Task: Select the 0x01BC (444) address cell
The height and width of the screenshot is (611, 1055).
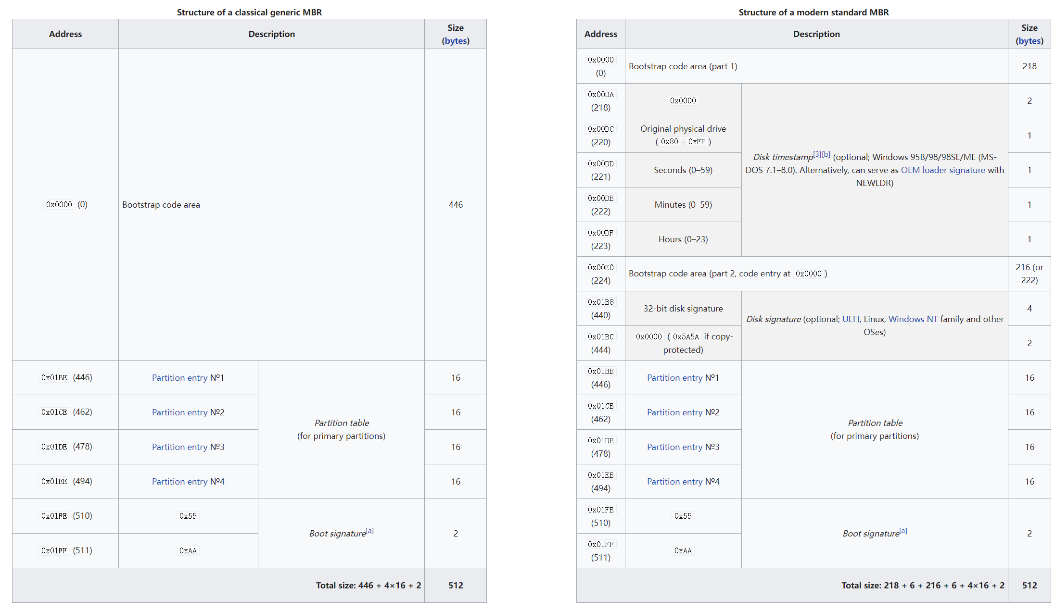Action: (x=601, y=343)
